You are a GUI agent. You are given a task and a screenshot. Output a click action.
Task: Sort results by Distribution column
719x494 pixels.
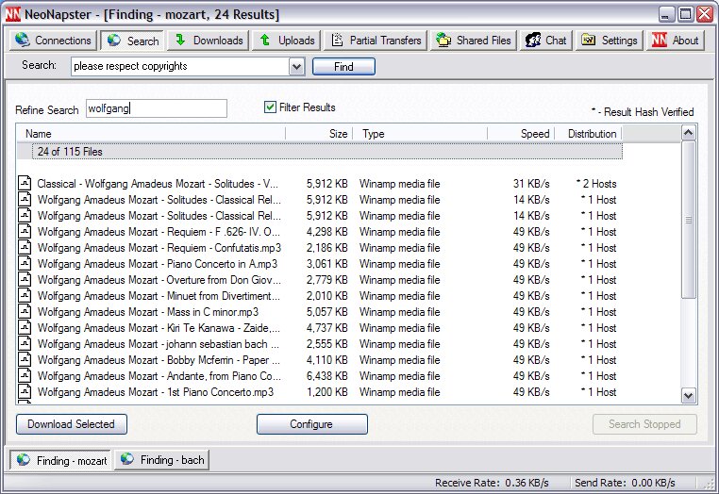(x=588, y=134)
